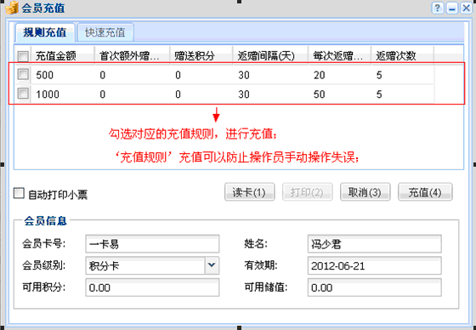This screenshot has height=330, width=476.
Task: Click the 读卡(1) button
Action: (250, 192)
